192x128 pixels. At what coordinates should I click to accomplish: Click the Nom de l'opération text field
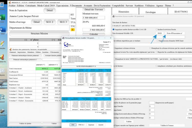[x=39, y=16]
